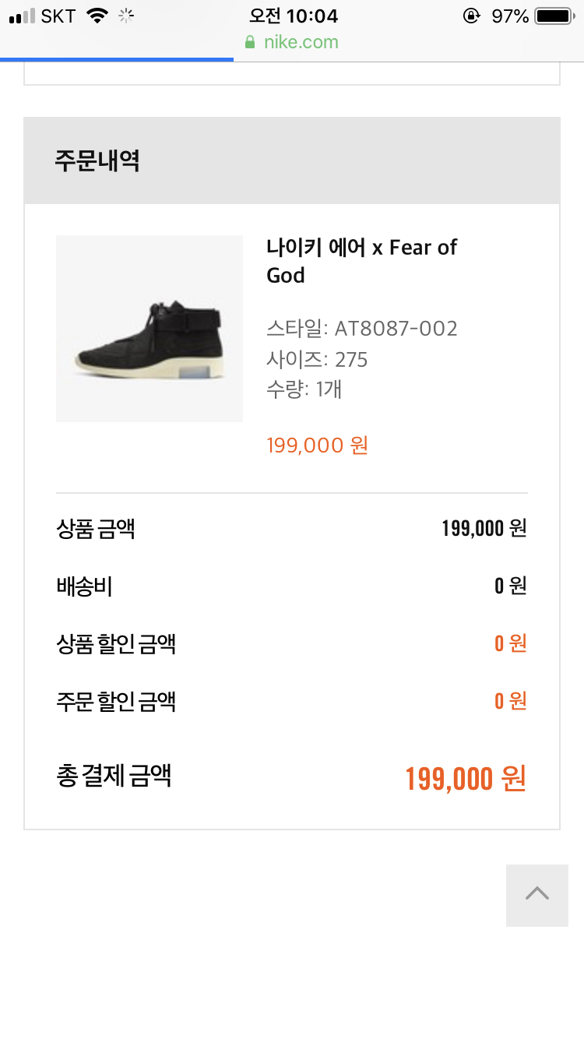The image size is (584, 1039).
Task: Tap the 총 결제 금액 total amount
Action: (466, 778)
